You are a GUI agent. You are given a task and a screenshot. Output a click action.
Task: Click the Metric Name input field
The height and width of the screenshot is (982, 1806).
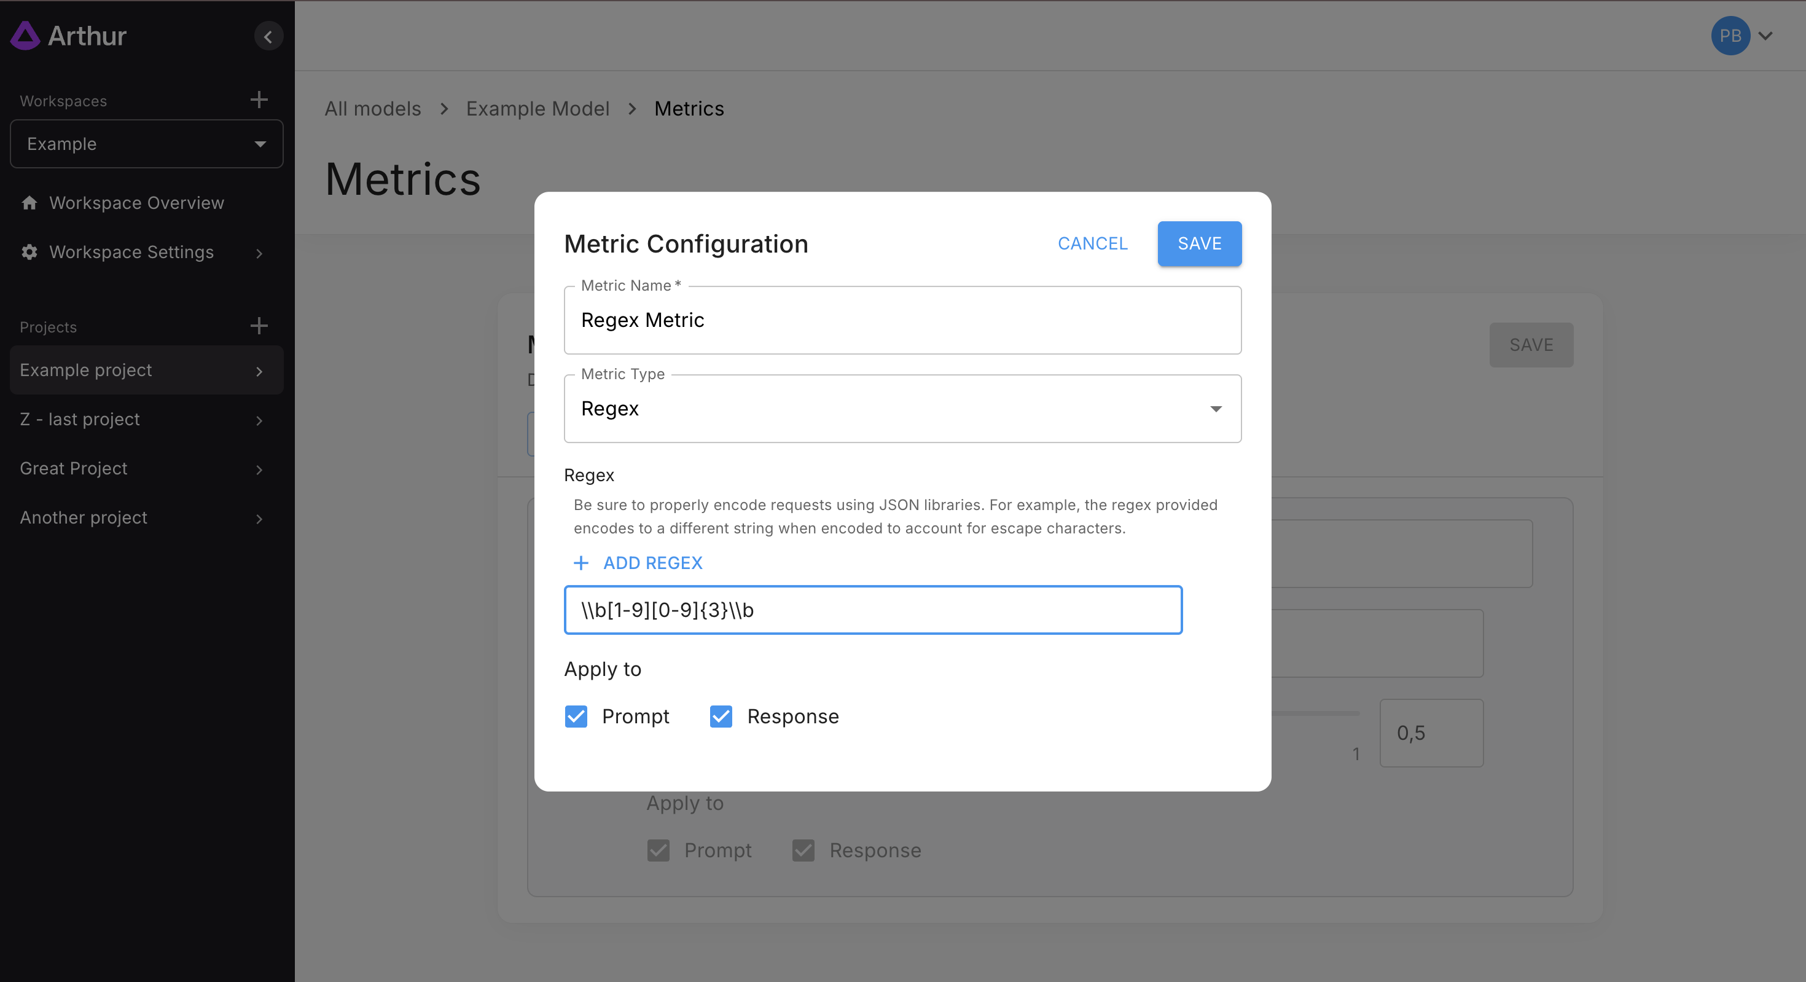(x=902, y=321)
